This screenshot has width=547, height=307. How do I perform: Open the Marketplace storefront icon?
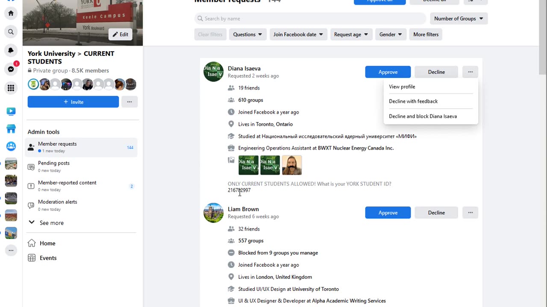click(x=11, y=129)
